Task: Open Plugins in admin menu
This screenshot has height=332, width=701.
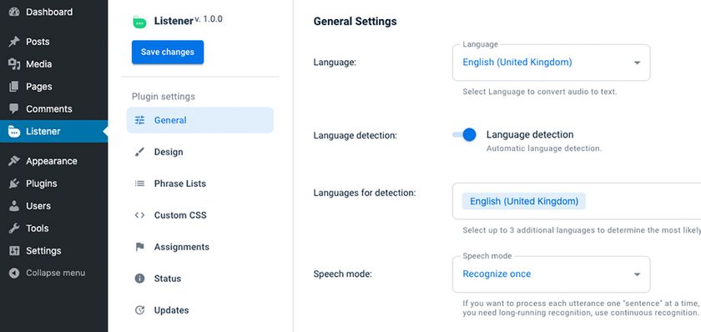Action: 53,184
